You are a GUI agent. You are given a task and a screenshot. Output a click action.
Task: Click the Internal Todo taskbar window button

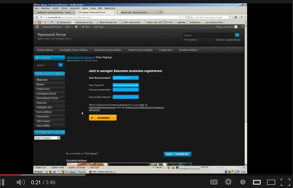[102, 172]
